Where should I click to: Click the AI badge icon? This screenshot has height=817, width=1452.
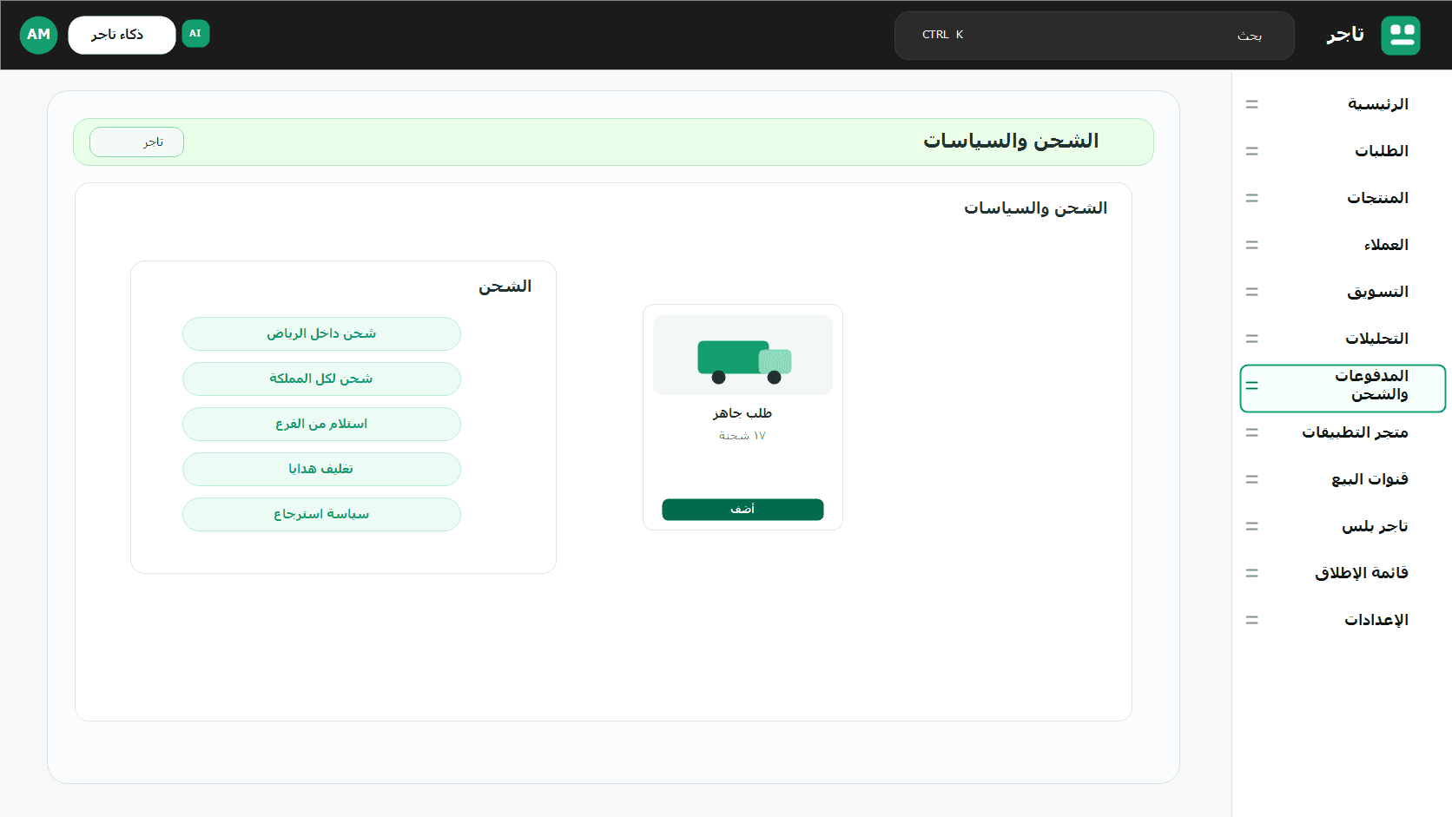click(x=195, y=34)
